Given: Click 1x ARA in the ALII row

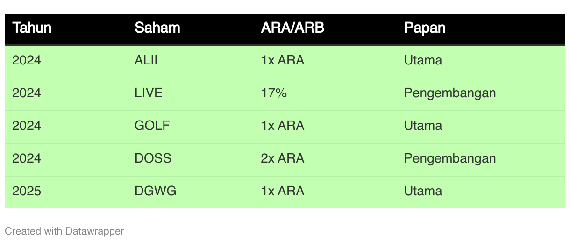Looking at the screenshot, I should coord(283,60).
